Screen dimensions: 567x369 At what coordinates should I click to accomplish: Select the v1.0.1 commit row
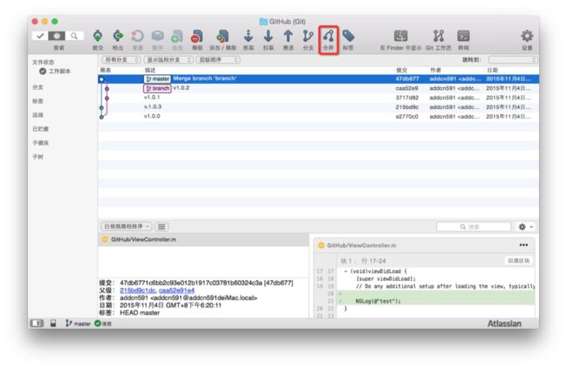tap(318, 98)
